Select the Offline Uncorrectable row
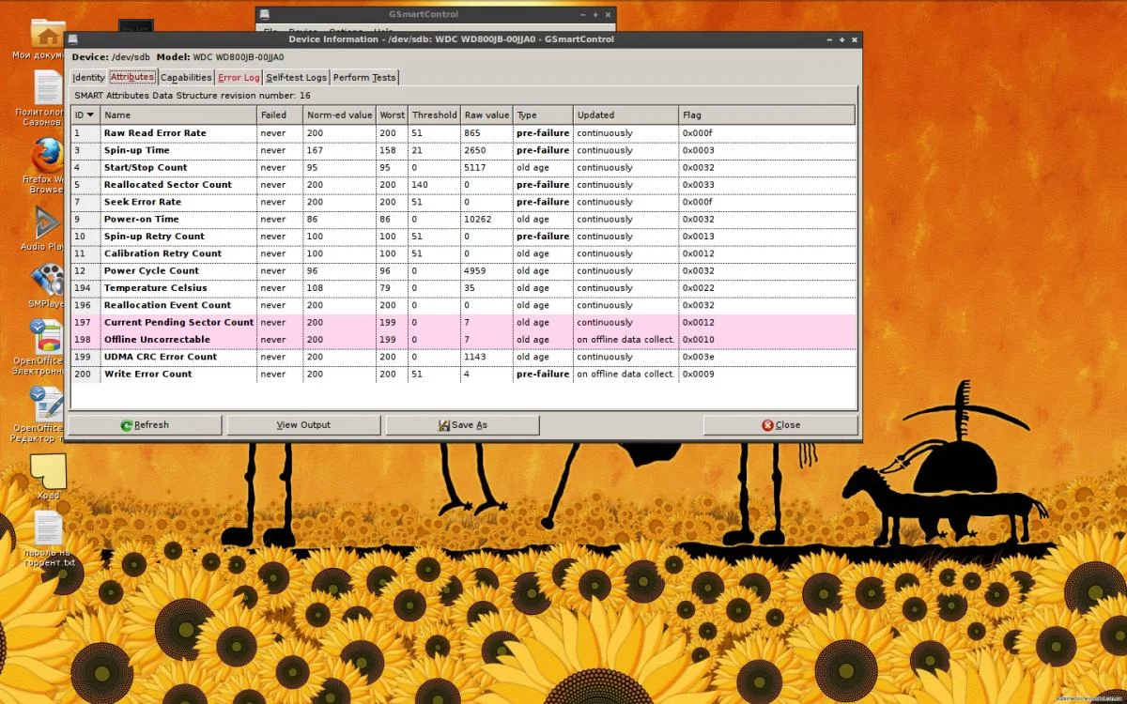The image size is (1127, 704). [463, 340]
